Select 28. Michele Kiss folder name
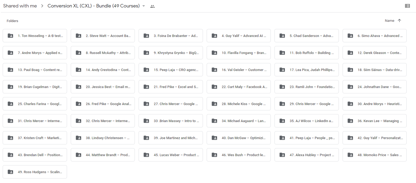This screenshot has height=183, width=416. pos(244,104)
